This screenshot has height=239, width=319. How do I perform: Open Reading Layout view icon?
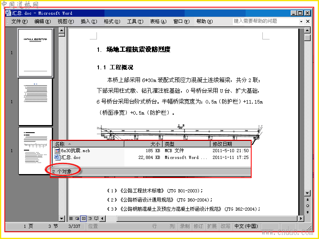pos(96,218)
